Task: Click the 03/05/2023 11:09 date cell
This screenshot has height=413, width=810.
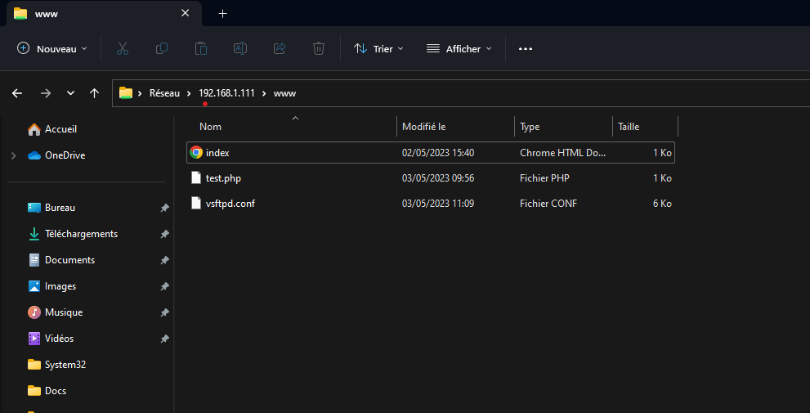Action: click(x=438, y=203)
